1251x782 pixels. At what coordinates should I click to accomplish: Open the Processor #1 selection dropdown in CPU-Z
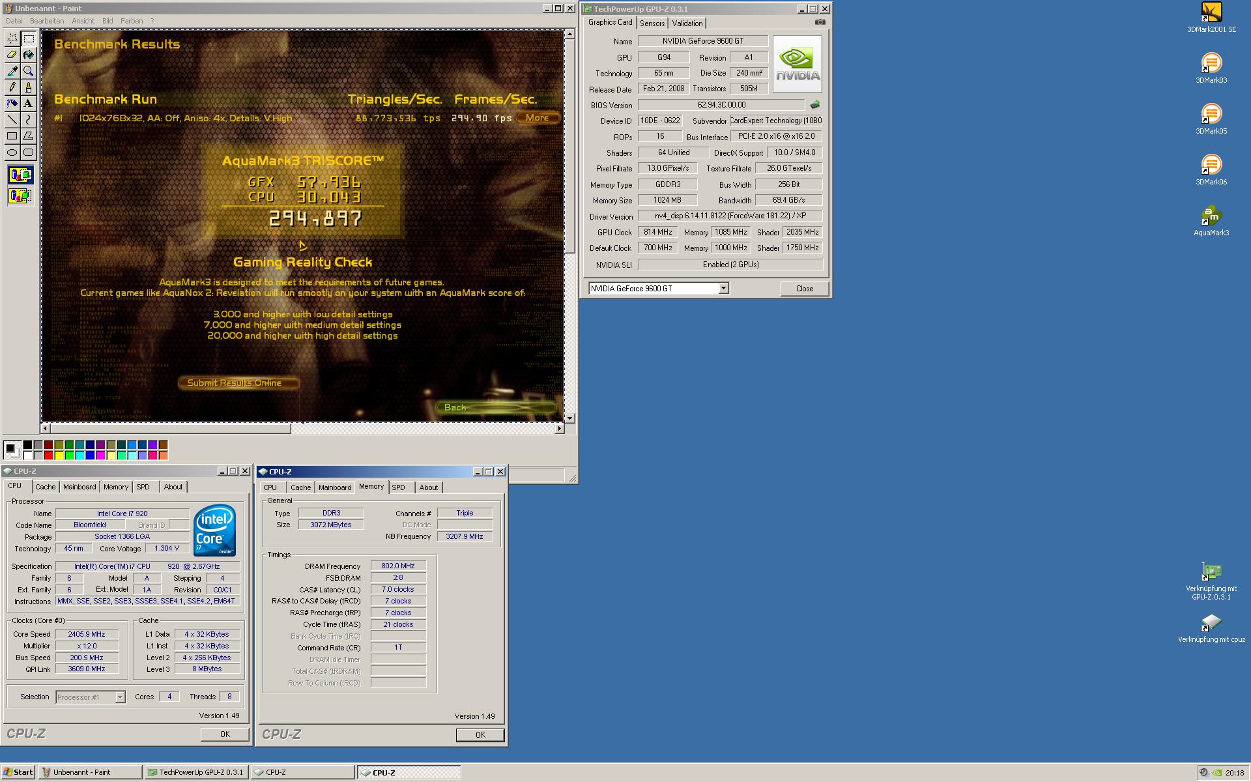[120, 697]
